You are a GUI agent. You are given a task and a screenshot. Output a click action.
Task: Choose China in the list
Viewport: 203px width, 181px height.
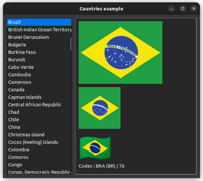[39, 127]
